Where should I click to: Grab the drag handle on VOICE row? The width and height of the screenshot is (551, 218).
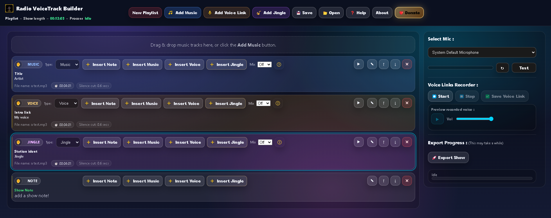[19, 103]
